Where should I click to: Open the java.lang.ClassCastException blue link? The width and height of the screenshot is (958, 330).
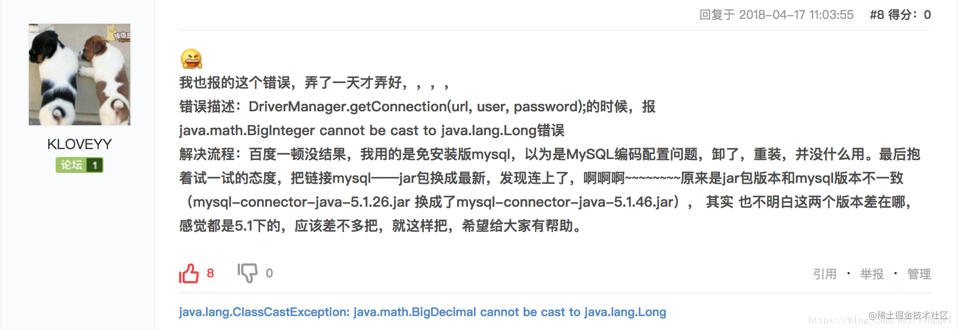[x=422, y=312]
